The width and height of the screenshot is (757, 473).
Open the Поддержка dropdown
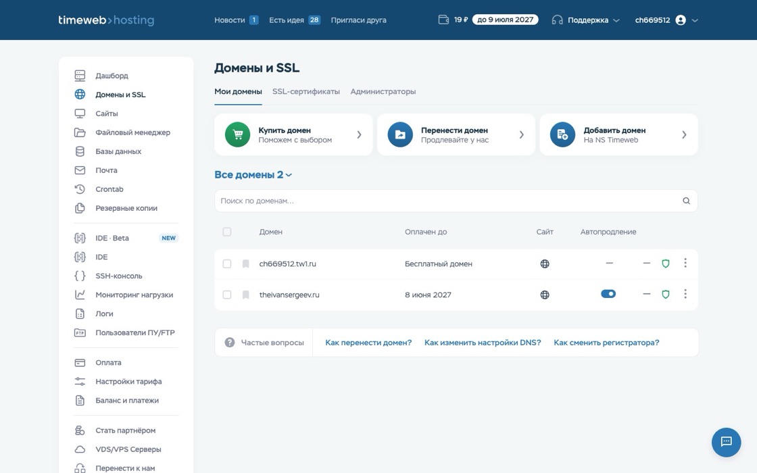coord(585,20)
